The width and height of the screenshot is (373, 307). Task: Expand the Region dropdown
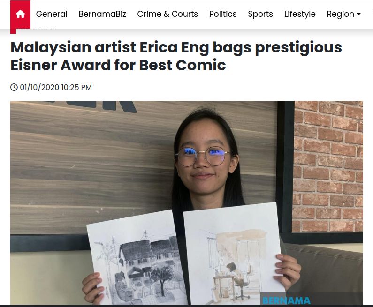click(x=344, y=14)
